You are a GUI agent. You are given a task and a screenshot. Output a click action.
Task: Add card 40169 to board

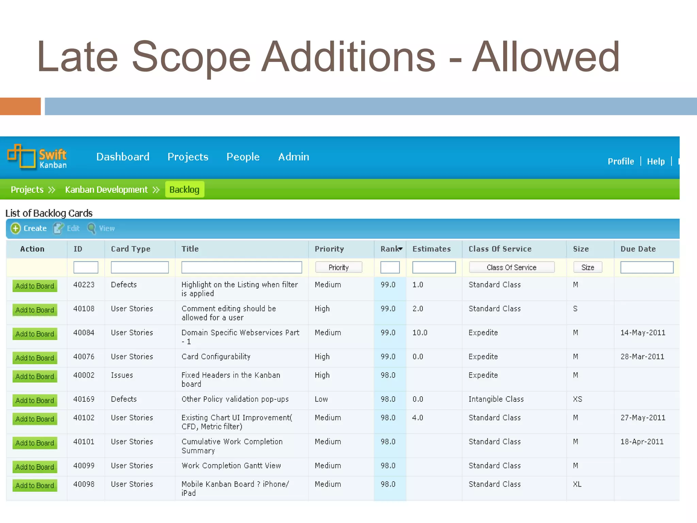35,400
